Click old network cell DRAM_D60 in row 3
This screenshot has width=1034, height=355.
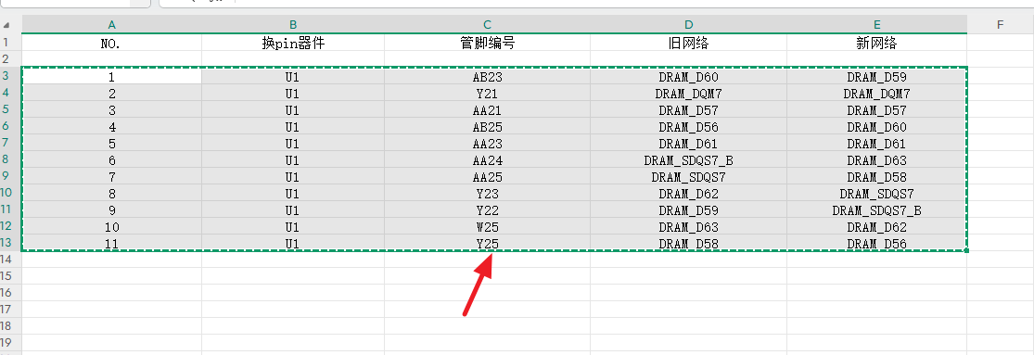688,76
